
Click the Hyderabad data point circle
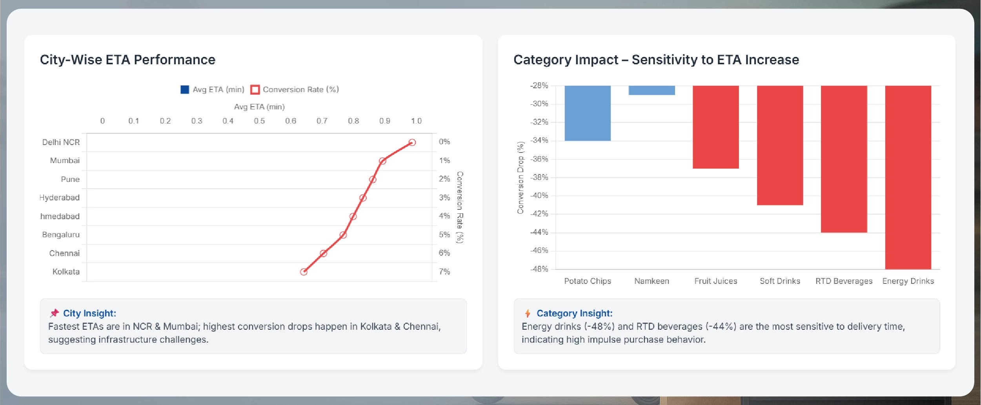pos(363,198)
